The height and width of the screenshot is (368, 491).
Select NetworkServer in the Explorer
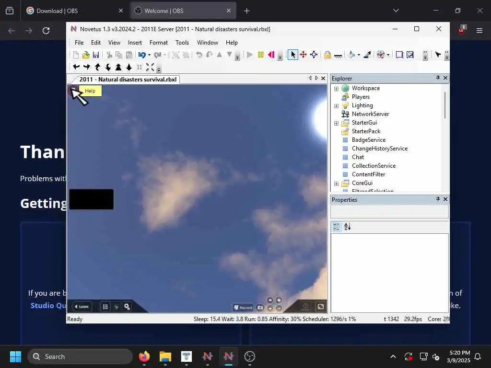[370, 114]
